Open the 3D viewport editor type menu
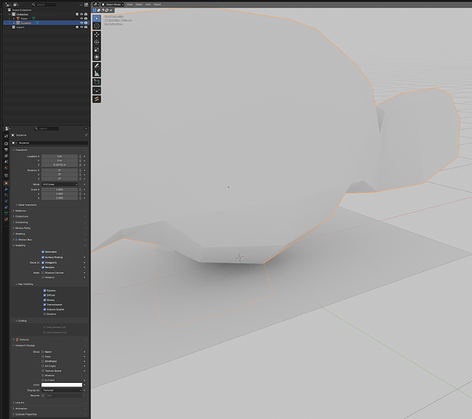This screenshot has height=419, width=472. [96, 4]
